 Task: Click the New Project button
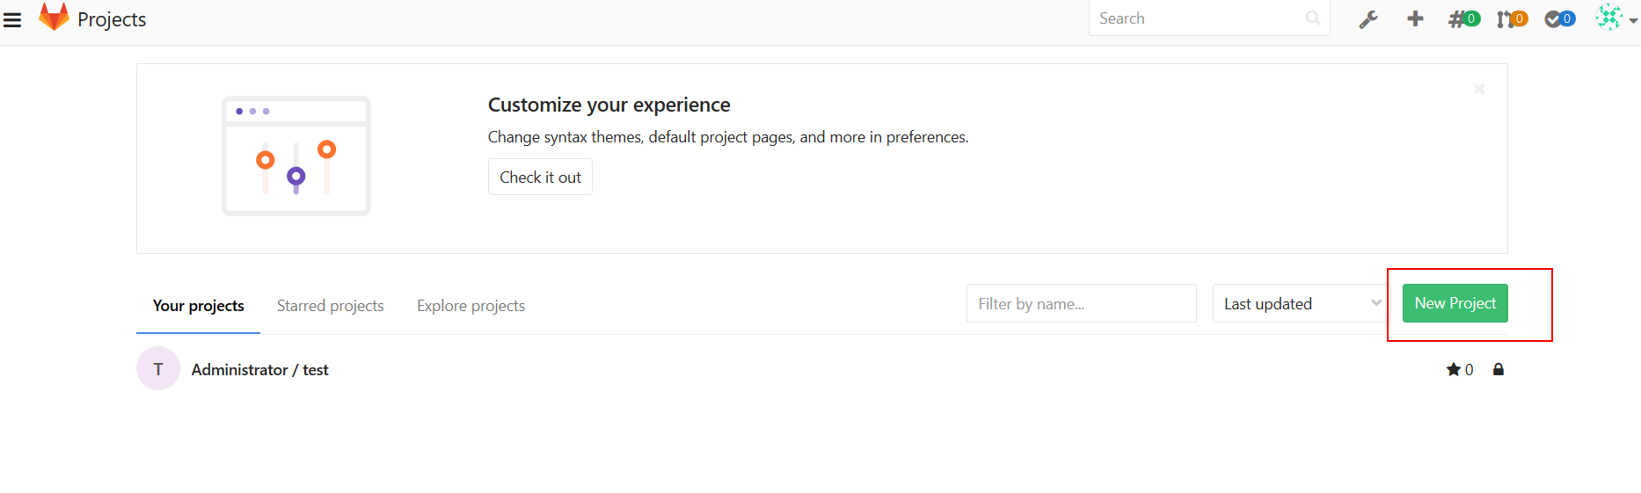click(x=1455, y=303)
